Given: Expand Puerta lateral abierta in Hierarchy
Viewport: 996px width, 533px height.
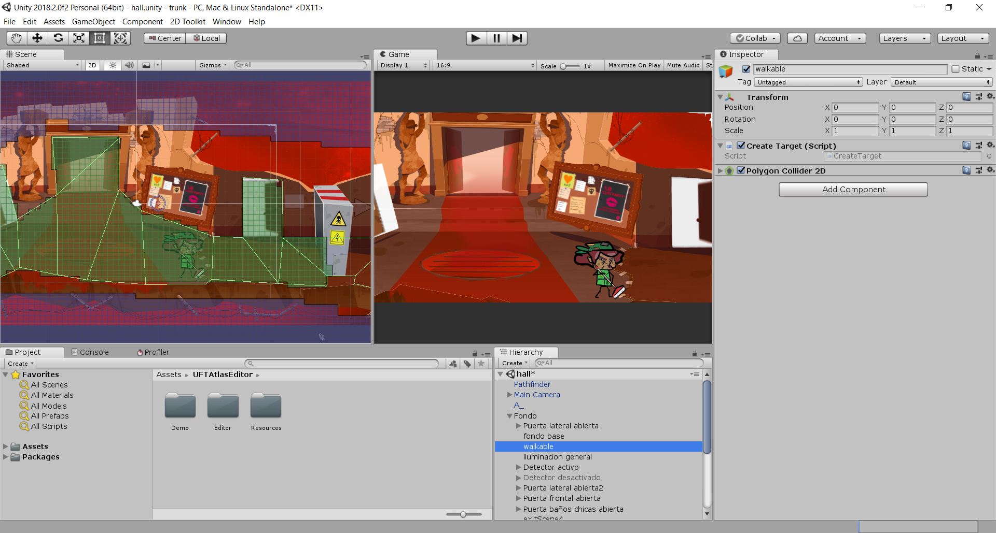Looking at the screenshot, I should (x=518, y=426).
